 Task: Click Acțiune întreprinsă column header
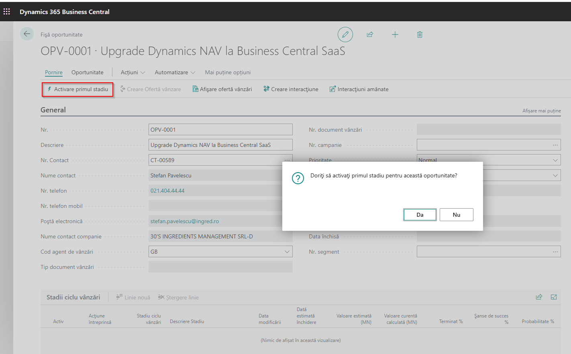click(100, 319)
